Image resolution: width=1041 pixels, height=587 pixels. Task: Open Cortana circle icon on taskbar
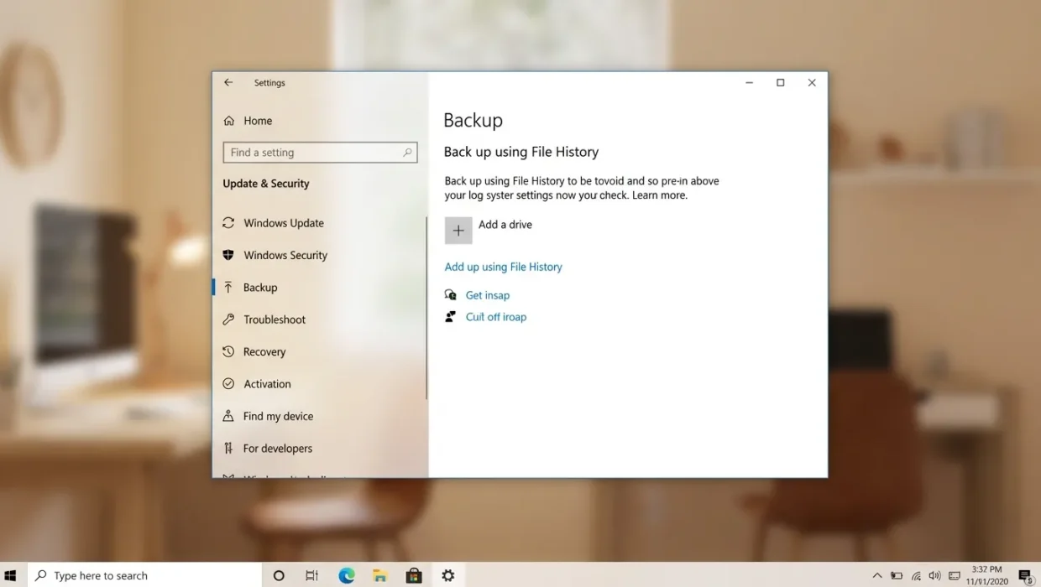tap(279, 575)
